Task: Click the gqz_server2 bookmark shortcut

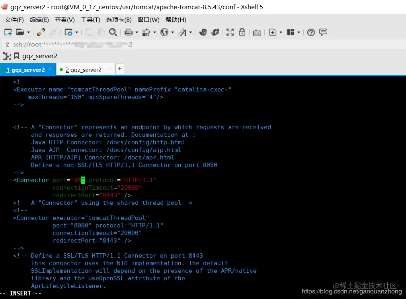Action: pyautogui.click(x=36, y=56)
